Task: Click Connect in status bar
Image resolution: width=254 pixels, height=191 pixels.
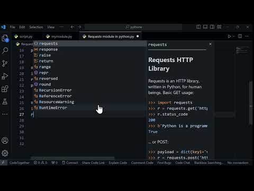Action: 70,163
